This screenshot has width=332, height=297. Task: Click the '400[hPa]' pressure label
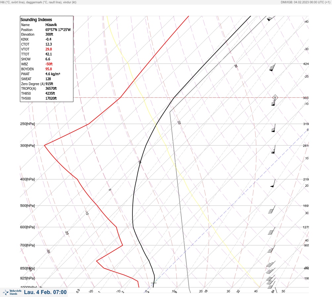click(x=27, y=179)
